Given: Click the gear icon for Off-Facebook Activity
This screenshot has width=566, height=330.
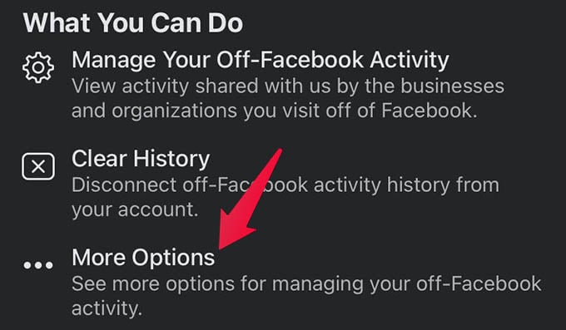Looking at the screenshot, I should (38, 68).
